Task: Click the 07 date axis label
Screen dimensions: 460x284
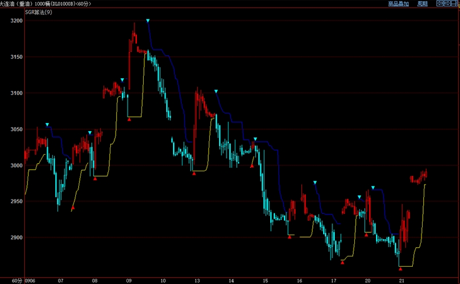Action: point(60,281)
